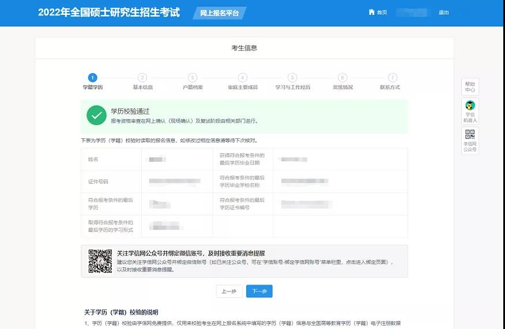Click 关于学历（学籍）校验的说明 heading

pyautogui.click(x=121, y=312)
